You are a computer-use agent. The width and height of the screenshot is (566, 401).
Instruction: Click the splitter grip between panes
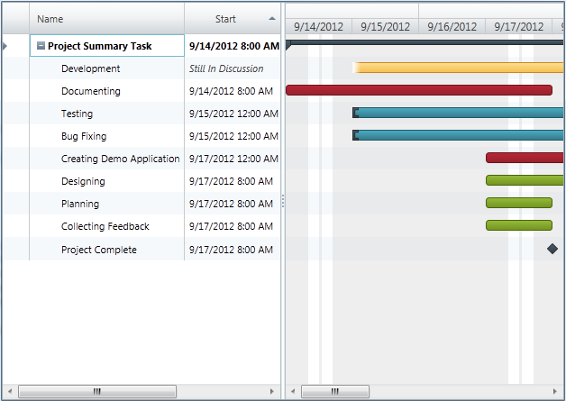(x=283, y=202)
